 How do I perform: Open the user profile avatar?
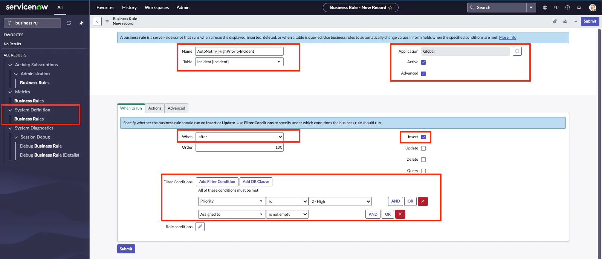[x=592, y=8]
